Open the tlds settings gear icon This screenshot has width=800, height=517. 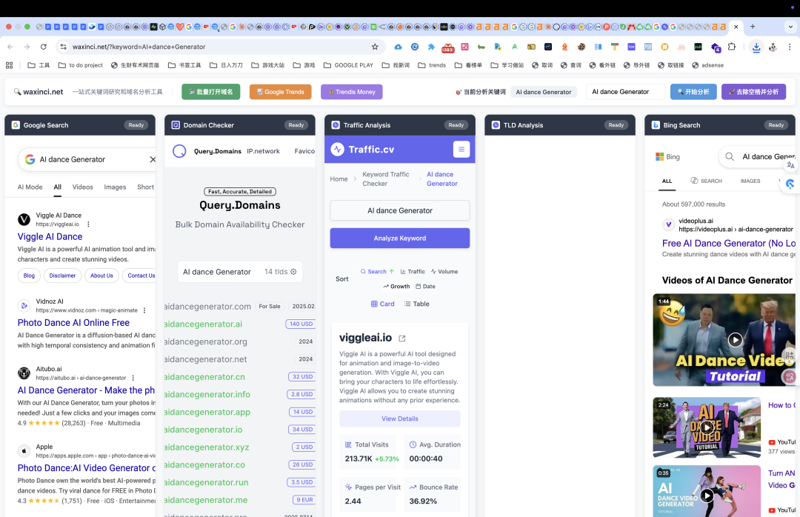point(293,272)
